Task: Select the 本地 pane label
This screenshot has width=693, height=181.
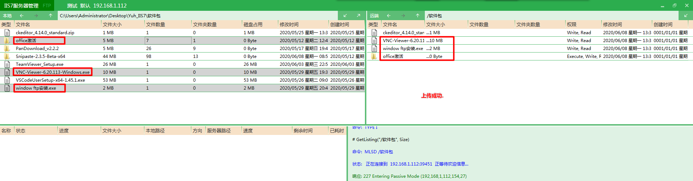Action: (x=7, y=15)
